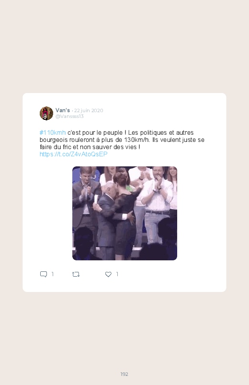Click the reply speech bubble icon
The width and height of the screenshot is (249, 385).
(44, 274)
